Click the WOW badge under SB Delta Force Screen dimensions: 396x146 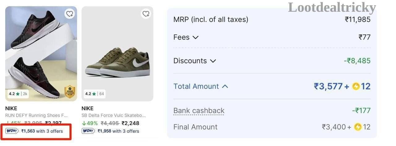tap(88, 131)
